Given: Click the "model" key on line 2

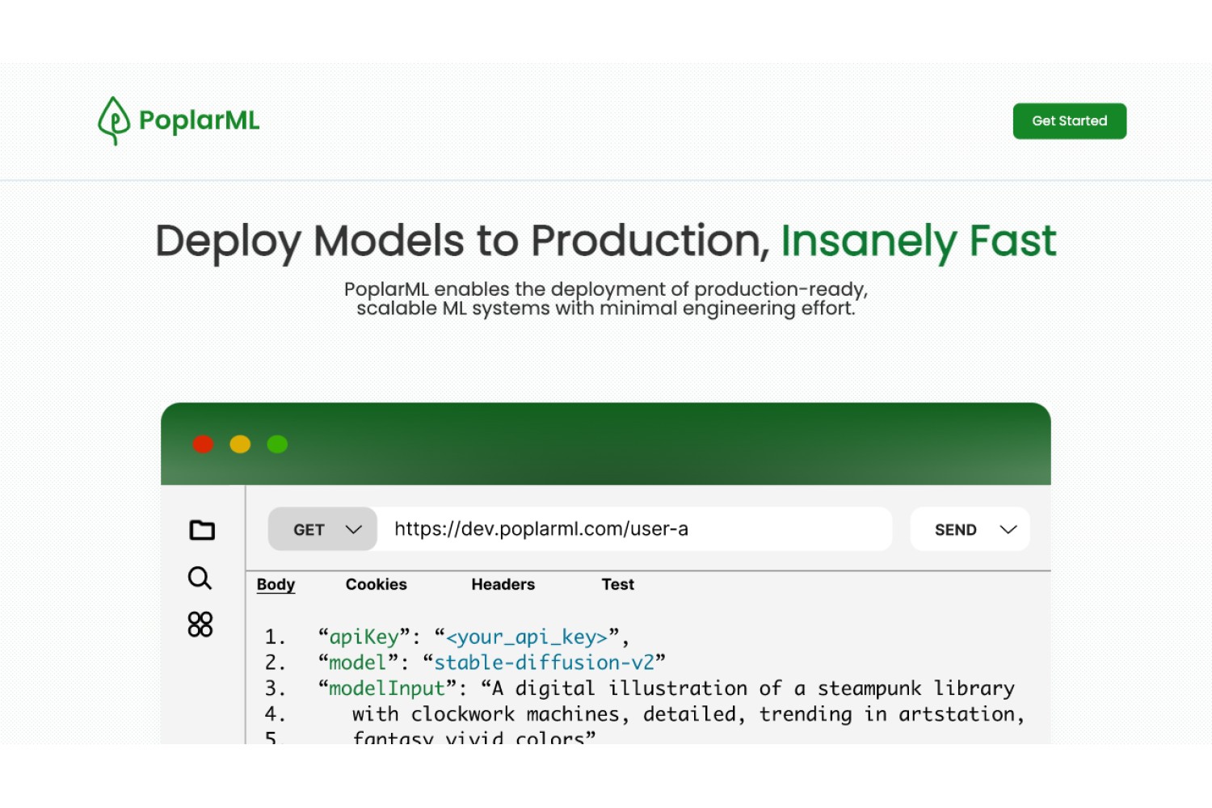Looking at the screenshot, I should (x=358, y=663).
